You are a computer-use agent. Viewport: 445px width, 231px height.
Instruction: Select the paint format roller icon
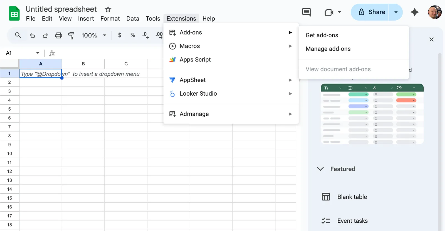coord(71,35)
